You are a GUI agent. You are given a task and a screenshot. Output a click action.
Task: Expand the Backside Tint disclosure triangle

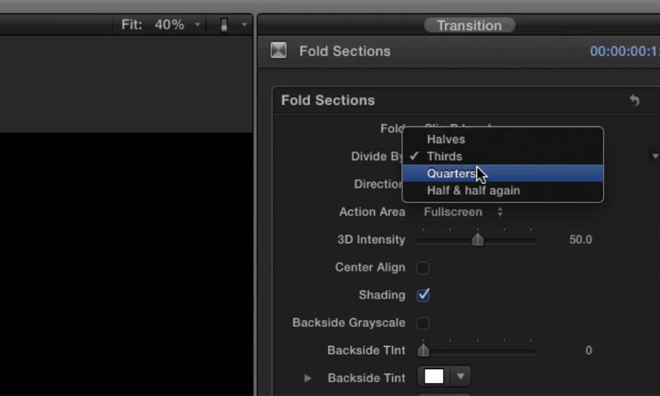[x=308, y=378]
